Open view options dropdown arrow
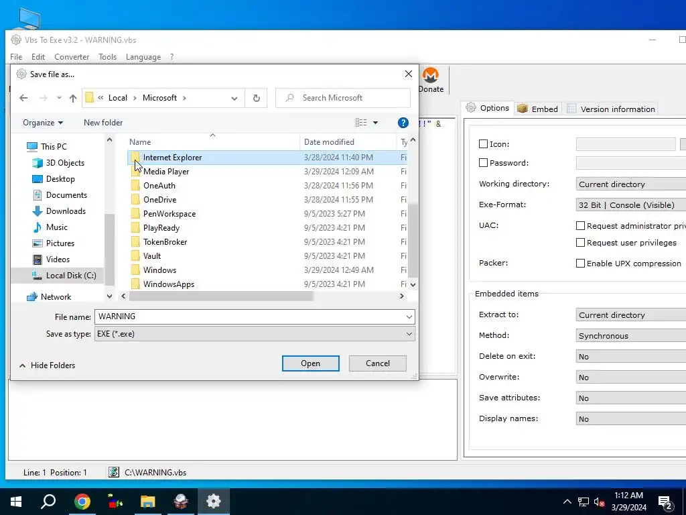 (x=375, y=123)
